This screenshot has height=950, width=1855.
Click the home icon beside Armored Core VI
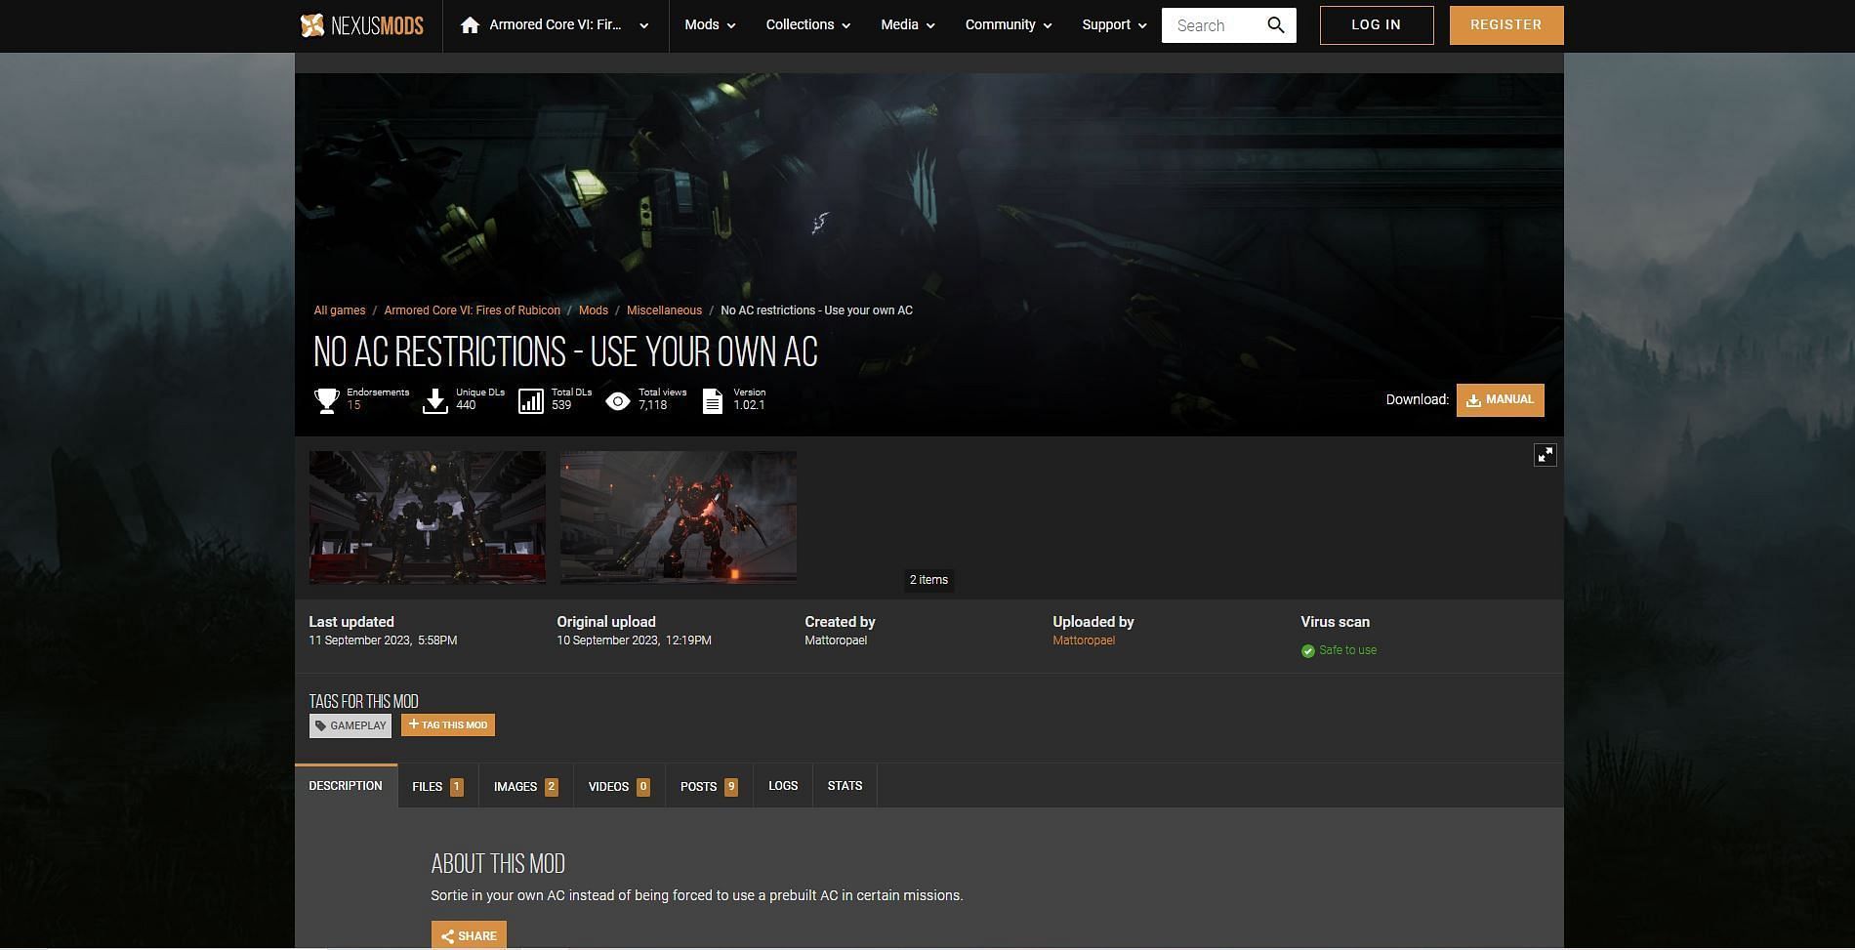point(470,25)
